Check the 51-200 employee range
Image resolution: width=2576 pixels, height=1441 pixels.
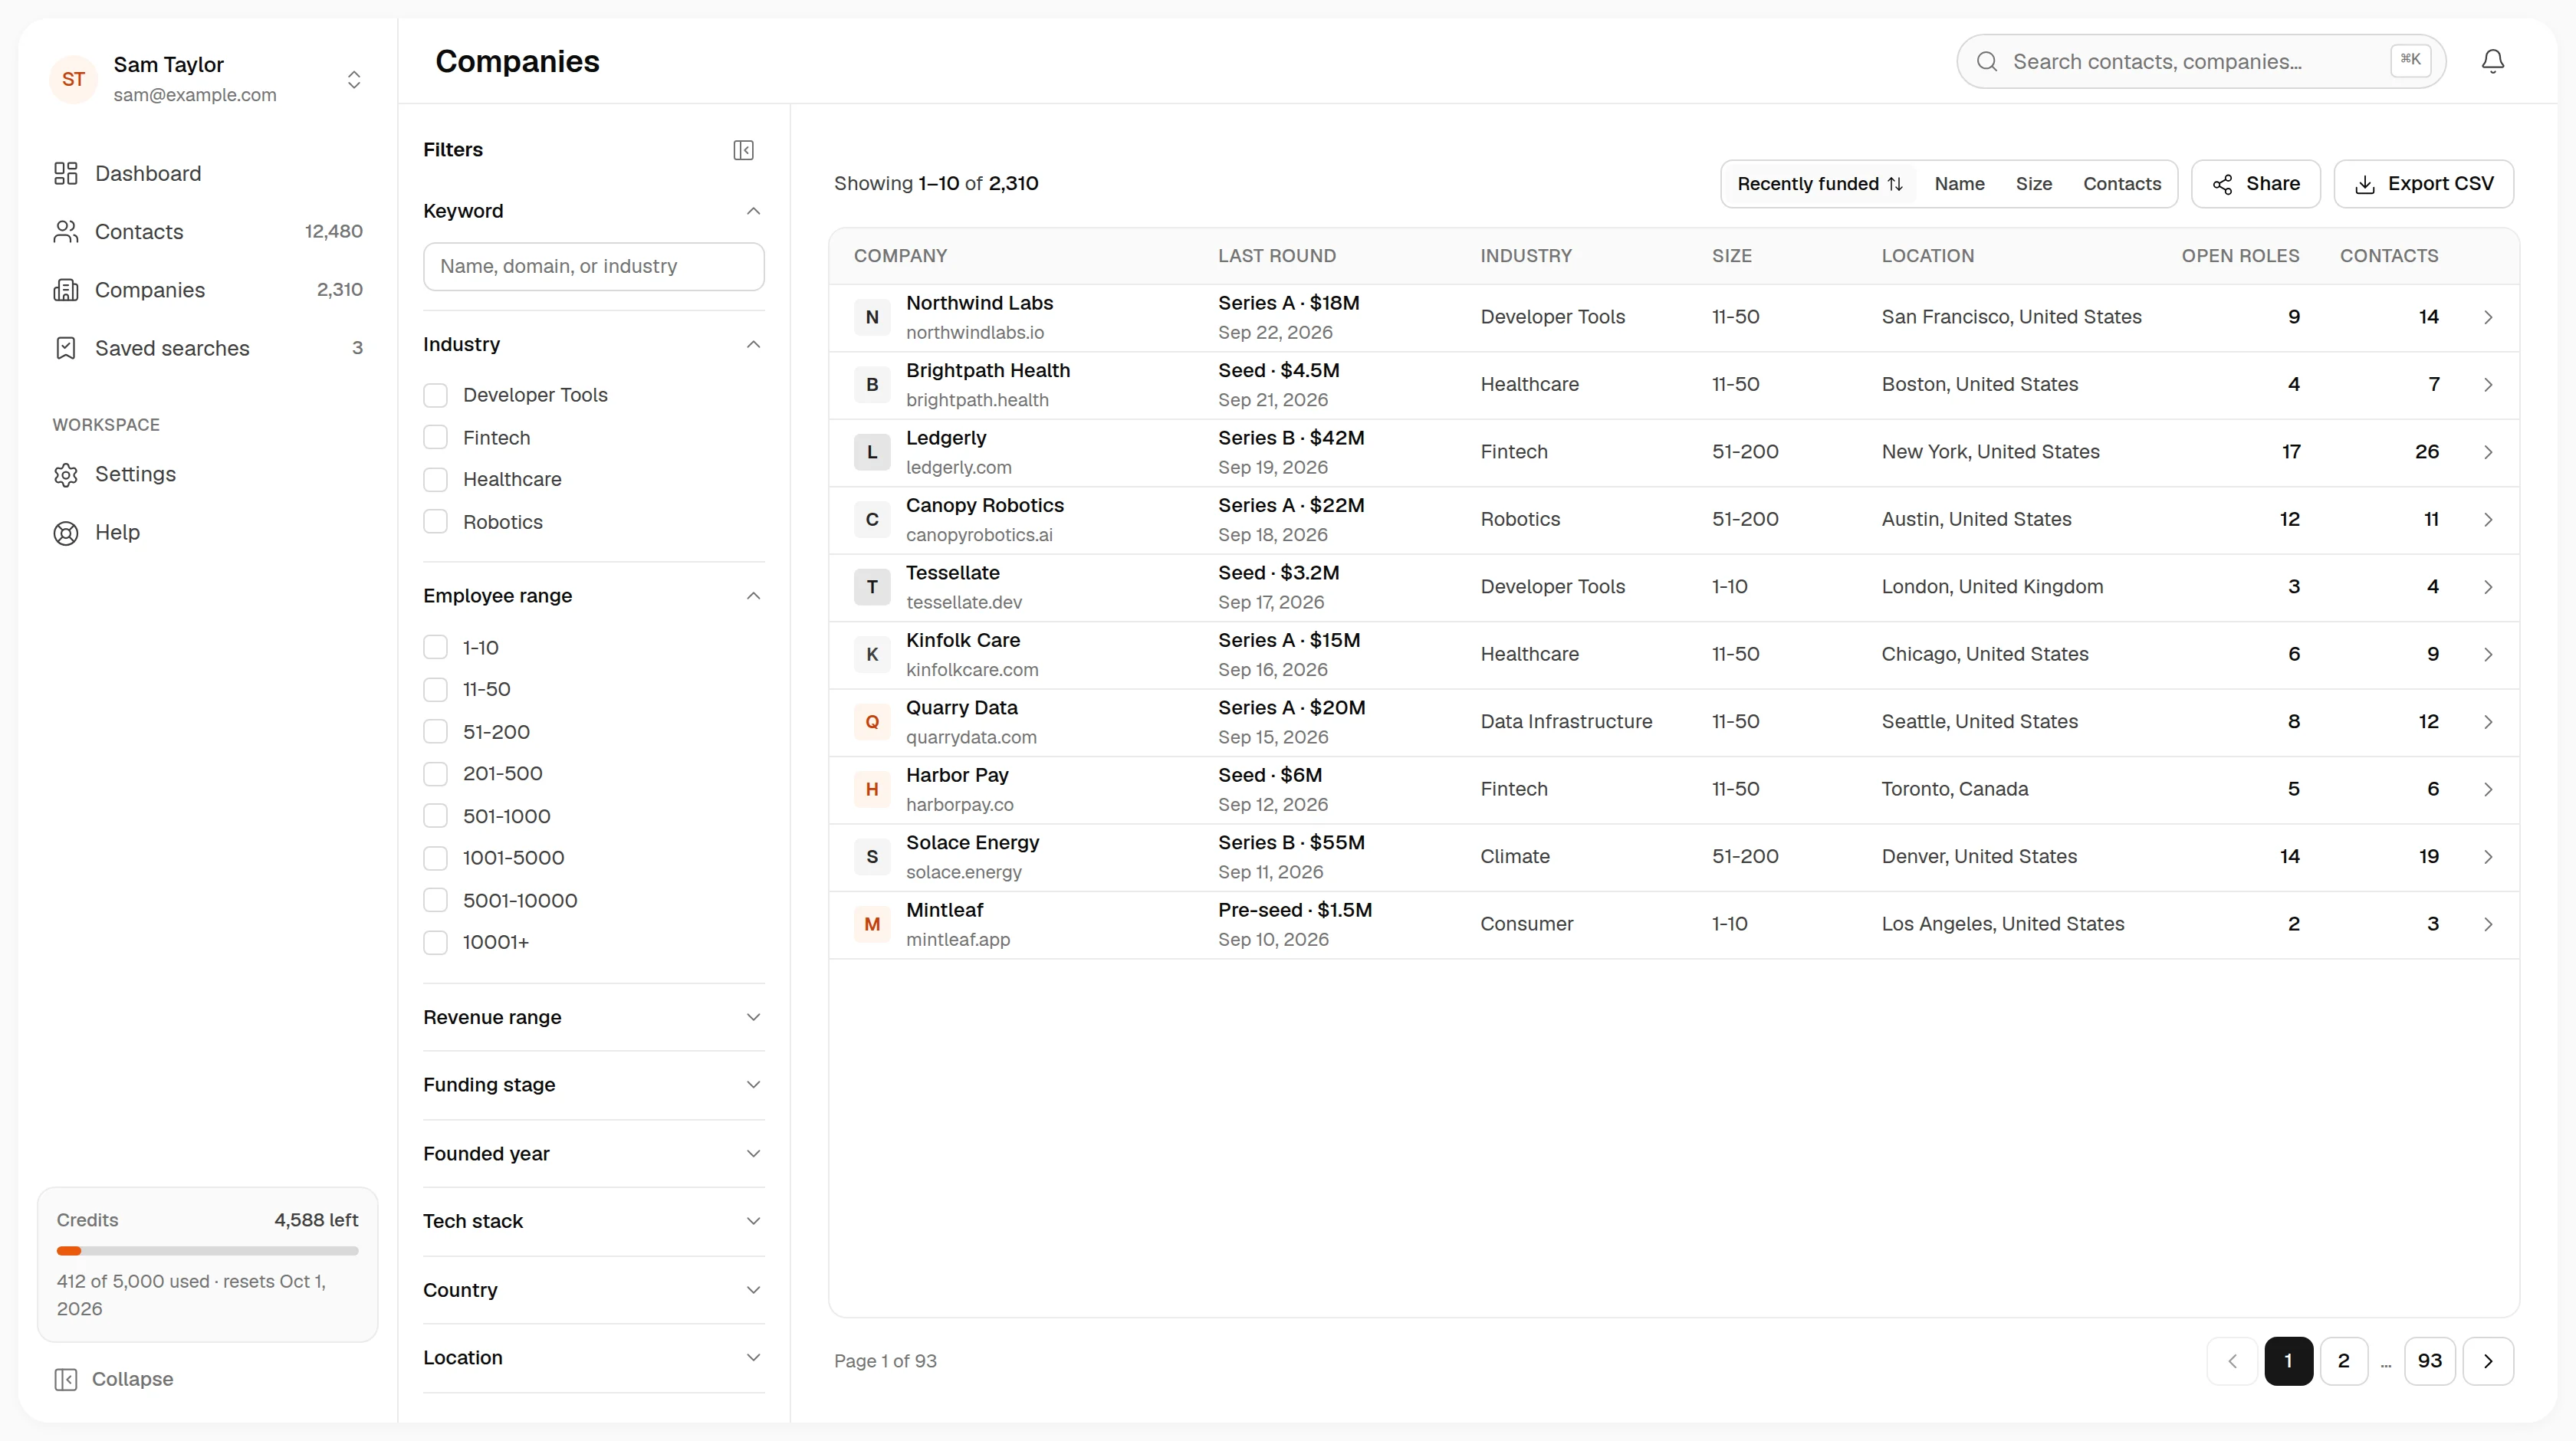click(x=435, y=732)
